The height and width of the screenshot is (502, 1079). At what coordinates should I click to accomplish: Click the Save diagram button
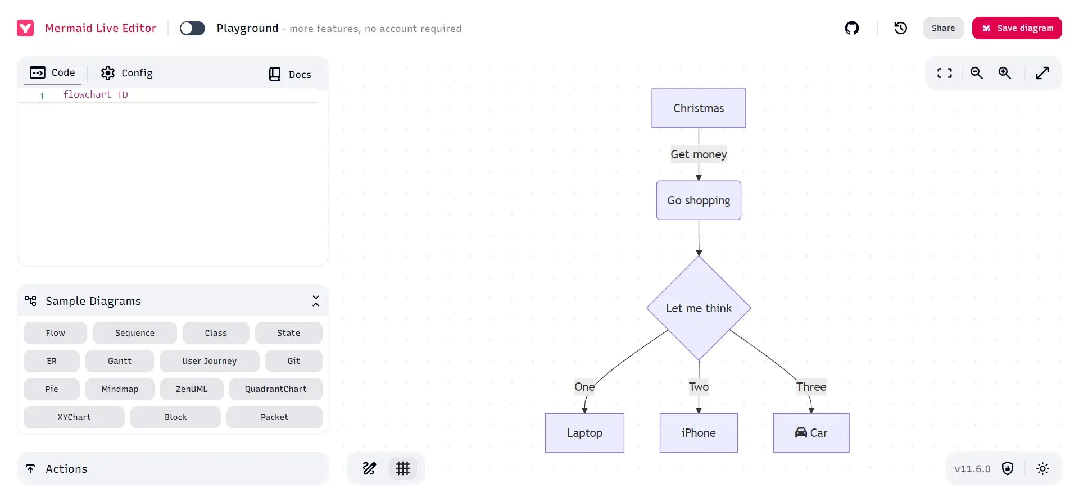(1017, 28)
